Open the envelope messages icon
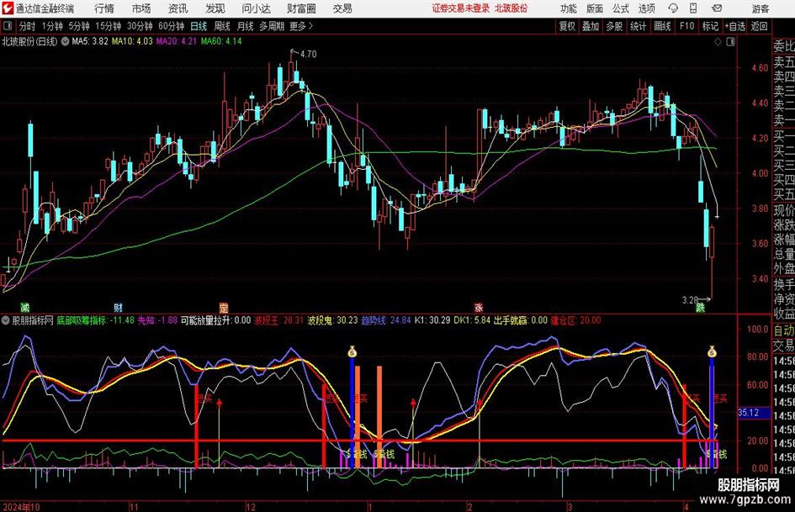795x512 pixels. pos(717,8)
